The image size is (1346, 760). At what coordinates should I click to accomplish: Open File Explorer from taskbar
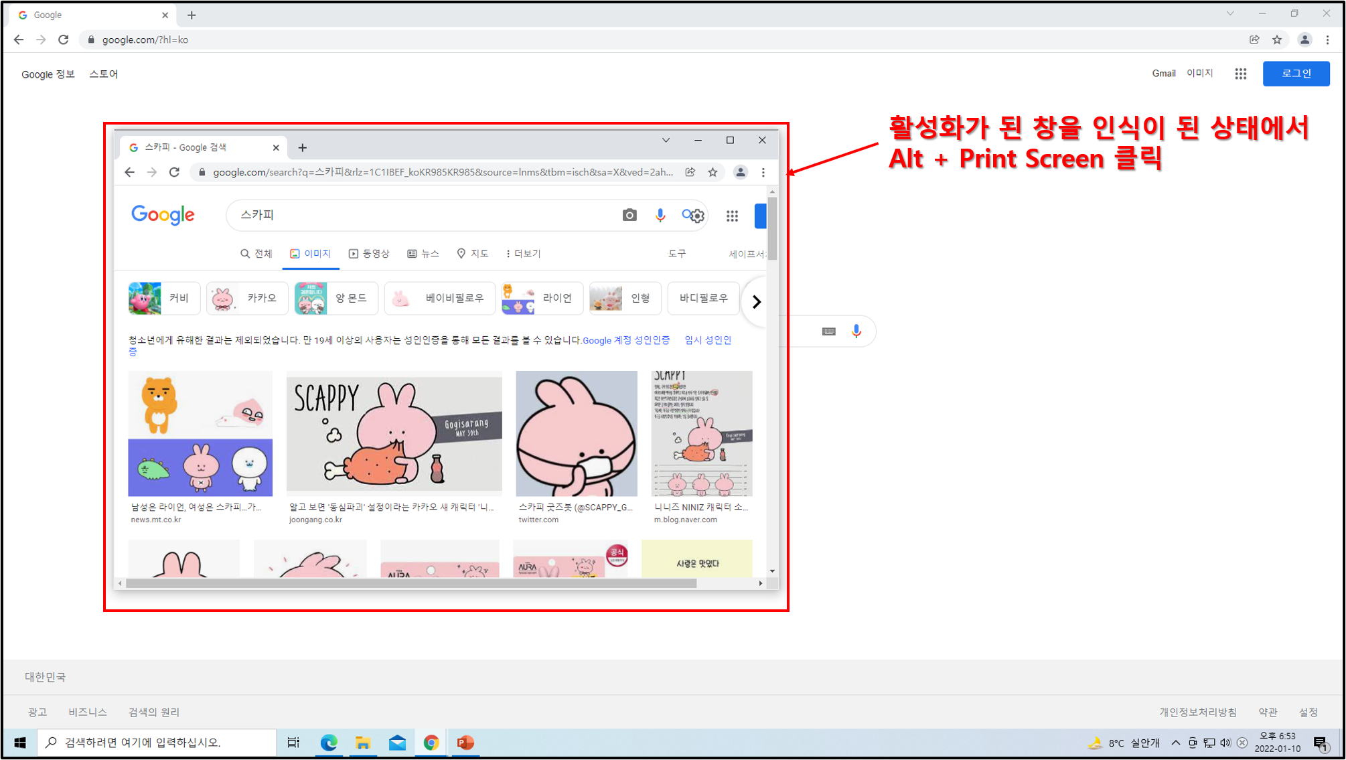[x=363, y=743]
